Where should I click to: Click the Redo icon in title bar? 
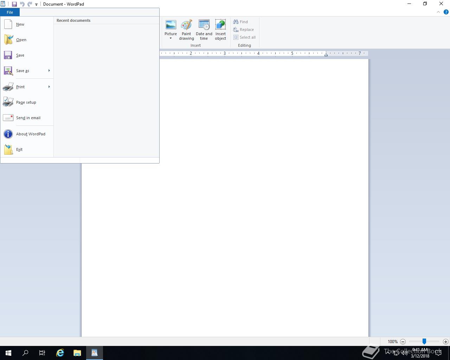pos(30,4)
